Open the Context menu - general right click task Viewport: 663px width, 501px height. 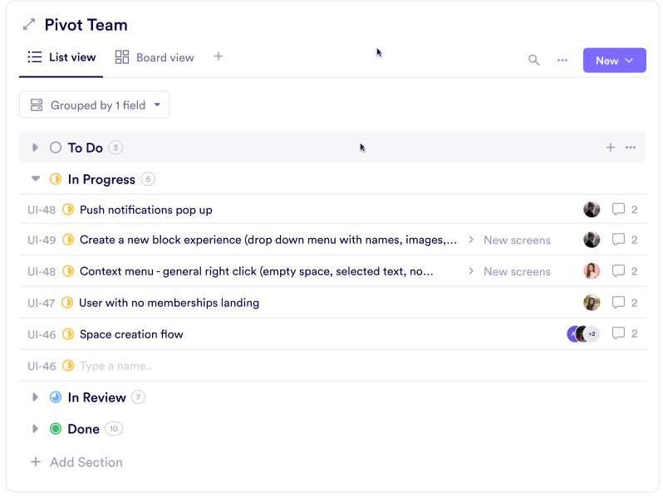256,271
